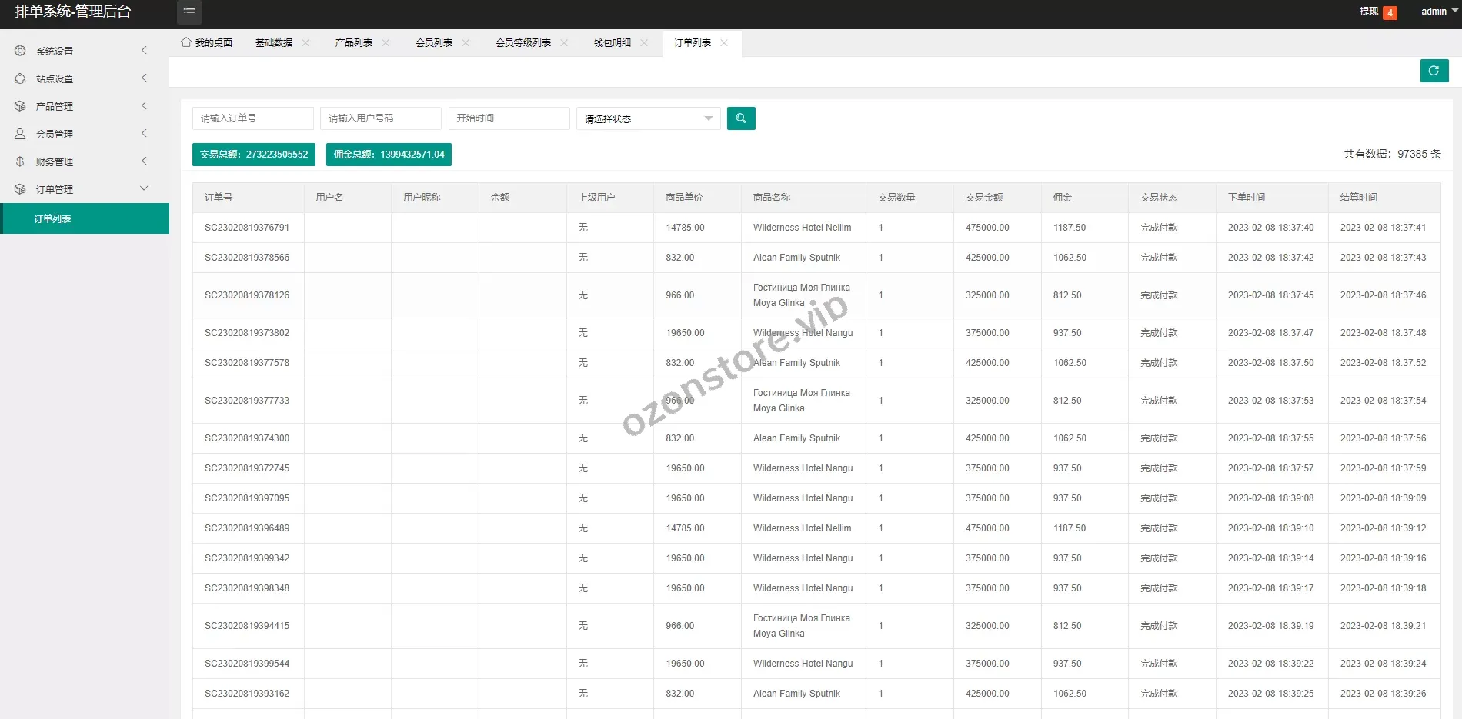The width and height of the screenshot is (1462, 719).
Task: Click the green search magnifier button
Action: [740, 118]
